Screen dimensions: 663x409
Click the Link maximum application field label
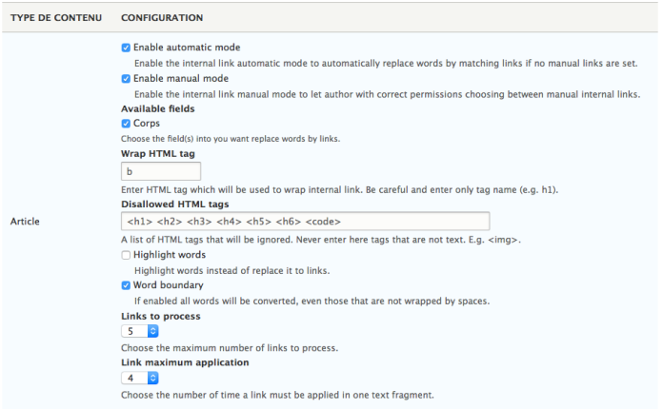tap(185, 362)
